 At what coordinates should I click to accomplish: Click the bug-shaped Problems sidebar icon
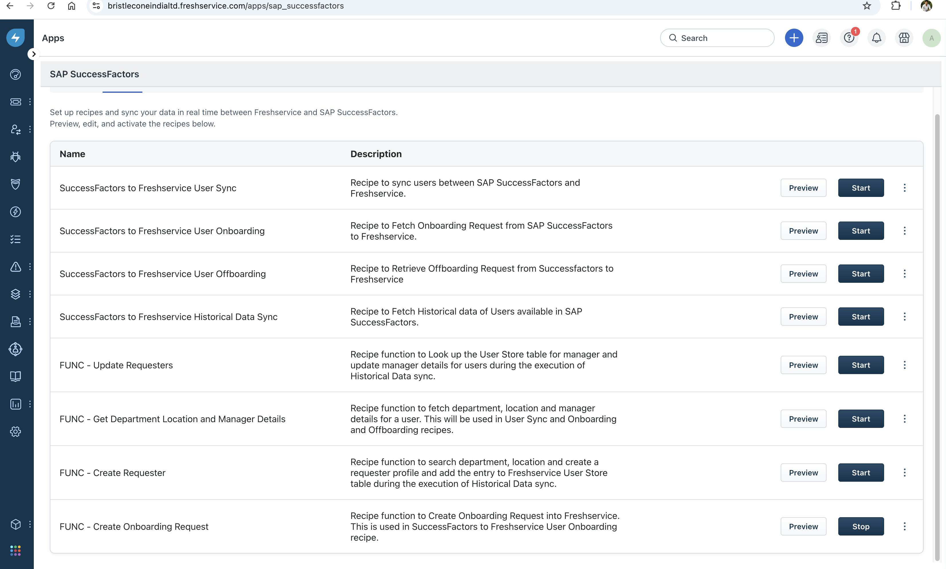coord(15,157)
